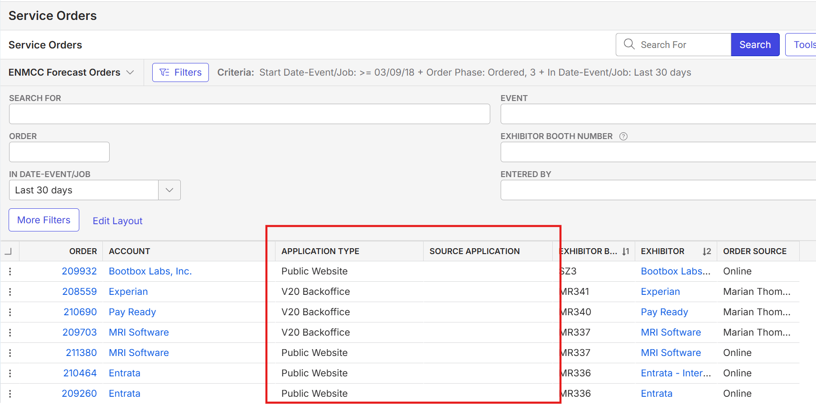Open Bootbox Labs... exhibitor link
Image resolution: width=816 pixels, height=404 pixels.
click(x=676, y=271)
